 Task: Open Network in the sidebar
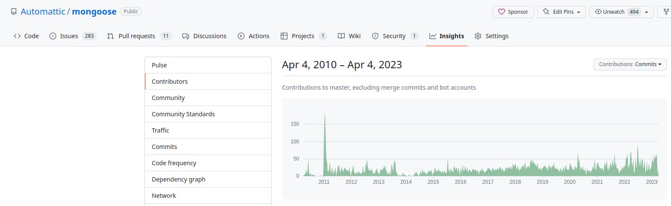coord(208,196)
